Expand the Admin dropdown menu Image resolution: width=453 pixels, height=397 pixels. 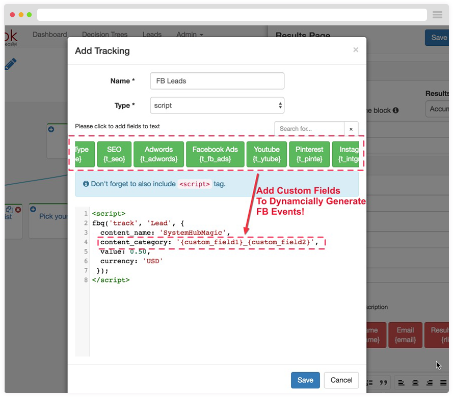(190, 34)
